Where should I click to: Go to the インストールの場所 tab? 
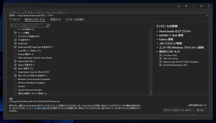75,19
